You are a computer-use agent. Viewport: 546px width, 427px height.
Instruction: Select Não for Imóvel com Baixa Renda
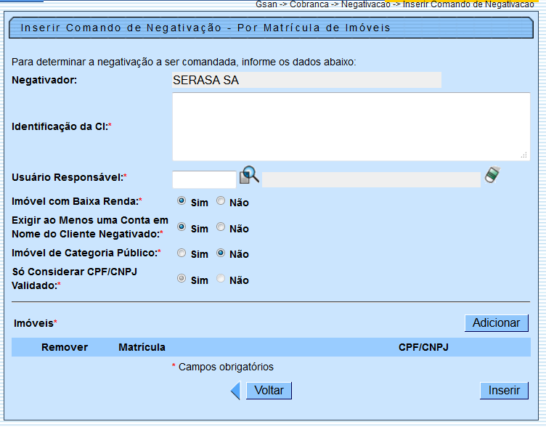point(221,201)
